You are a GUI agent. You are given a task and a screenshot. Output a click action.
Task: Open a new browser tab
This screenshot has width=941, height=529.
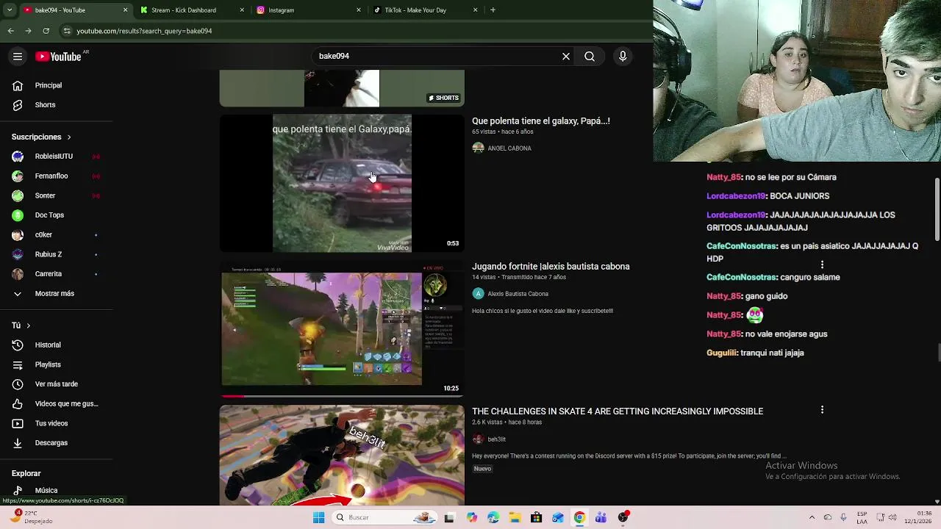tap(493, 10)
